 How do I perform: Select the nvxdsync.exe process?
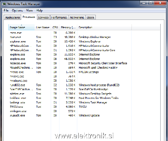pyautogui.click(x=84, y=81)
